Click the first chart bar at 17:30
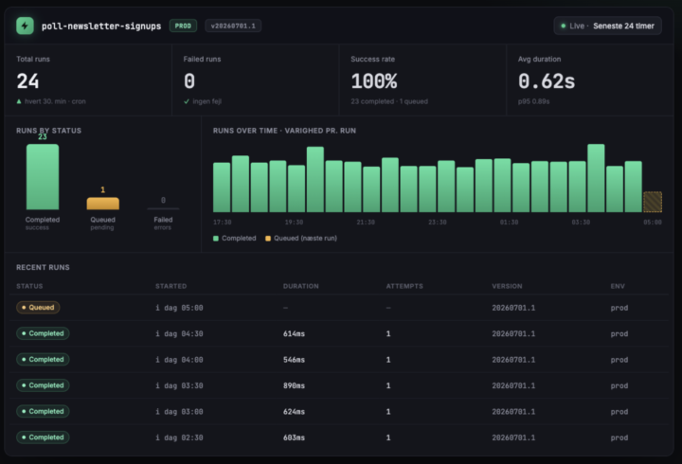 pyautogui.click(x=222, y=187)
